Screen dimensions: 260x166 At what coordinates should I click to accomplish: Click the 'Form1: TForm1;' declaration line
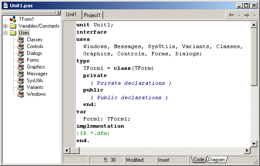tap(107, 119)
